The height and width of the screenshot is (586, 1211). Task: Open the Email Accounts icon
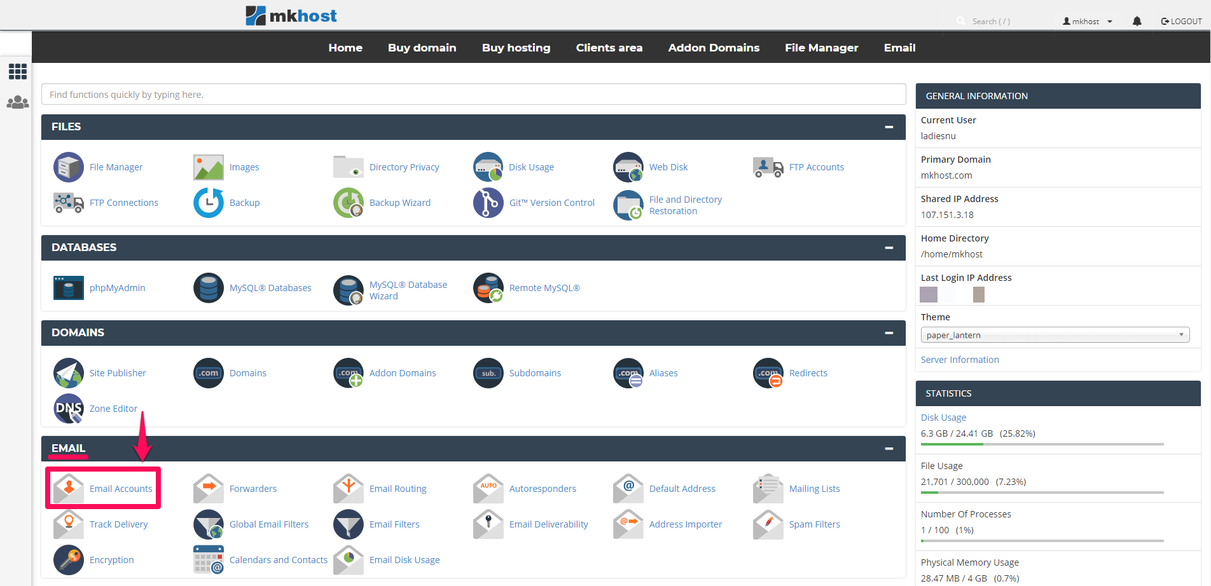[x=69, y=489]
